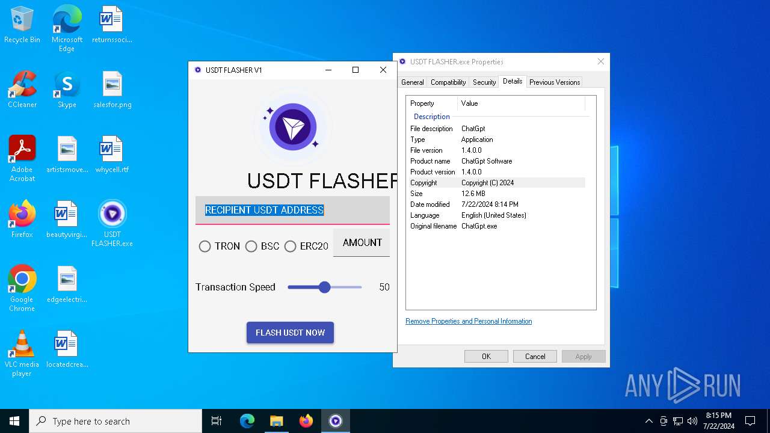Show hidden system tray icons

click(x=648, y=421)
